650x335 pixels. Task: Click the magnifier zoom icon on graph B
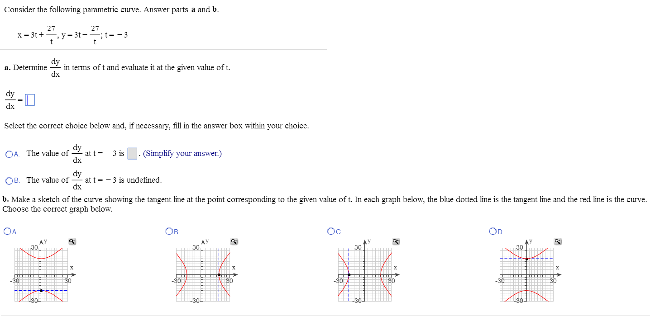click(234, 241)
